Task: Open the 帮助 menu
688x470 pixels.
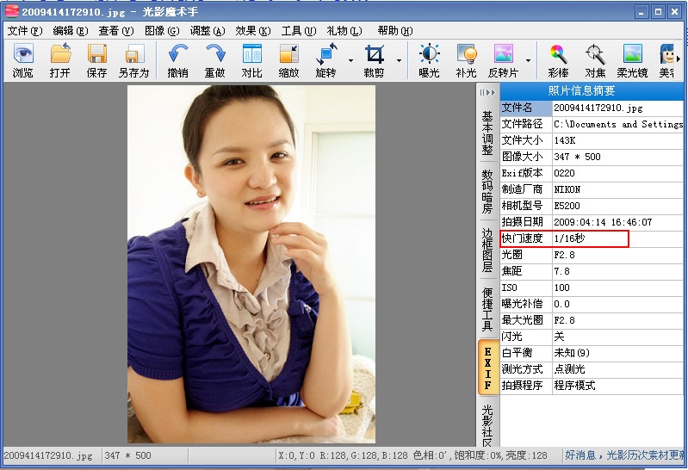Action: (395, 31)
